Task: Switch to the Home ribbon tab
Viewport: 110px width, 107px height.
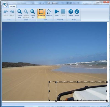Action: [x=13, y=7]
